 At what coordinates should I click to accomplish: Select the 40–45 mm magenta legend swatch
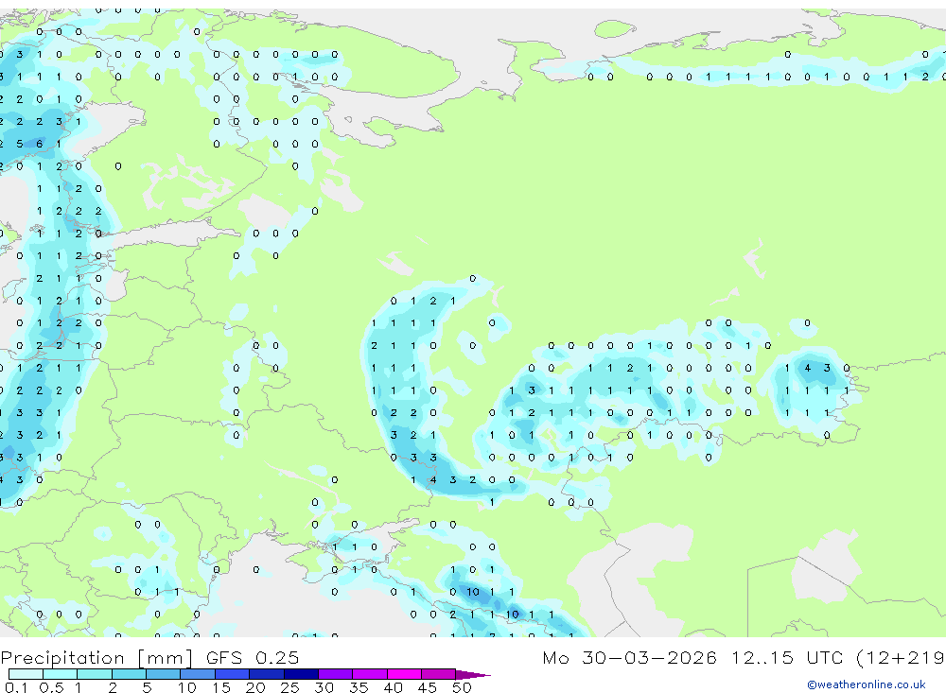coord(404,674)
